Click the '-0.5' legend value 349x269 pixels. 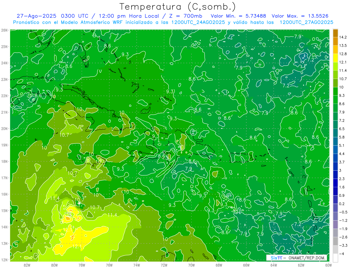click(x=343, y=212)
